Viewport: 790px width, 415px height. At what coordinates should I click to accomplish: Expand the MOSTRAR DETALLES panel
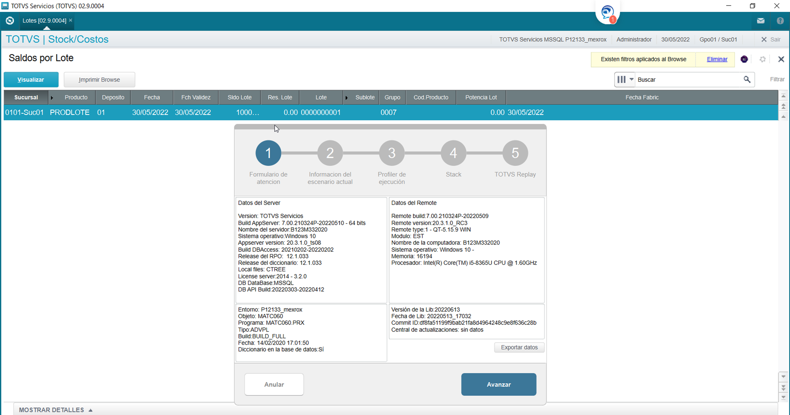tap(56, 410)
